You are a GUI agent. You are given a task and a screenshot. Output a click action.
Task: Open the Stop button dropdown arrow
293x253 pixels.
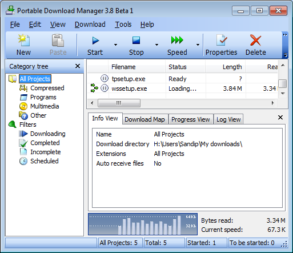(x=156, y=45)
